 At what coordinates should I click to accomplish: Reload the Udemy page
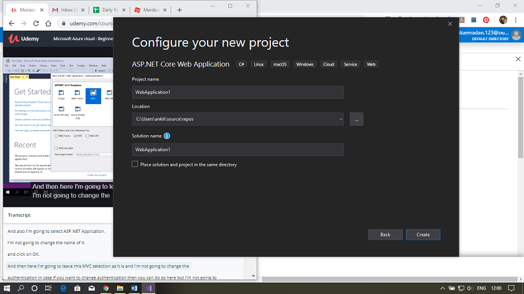(36, 24)
